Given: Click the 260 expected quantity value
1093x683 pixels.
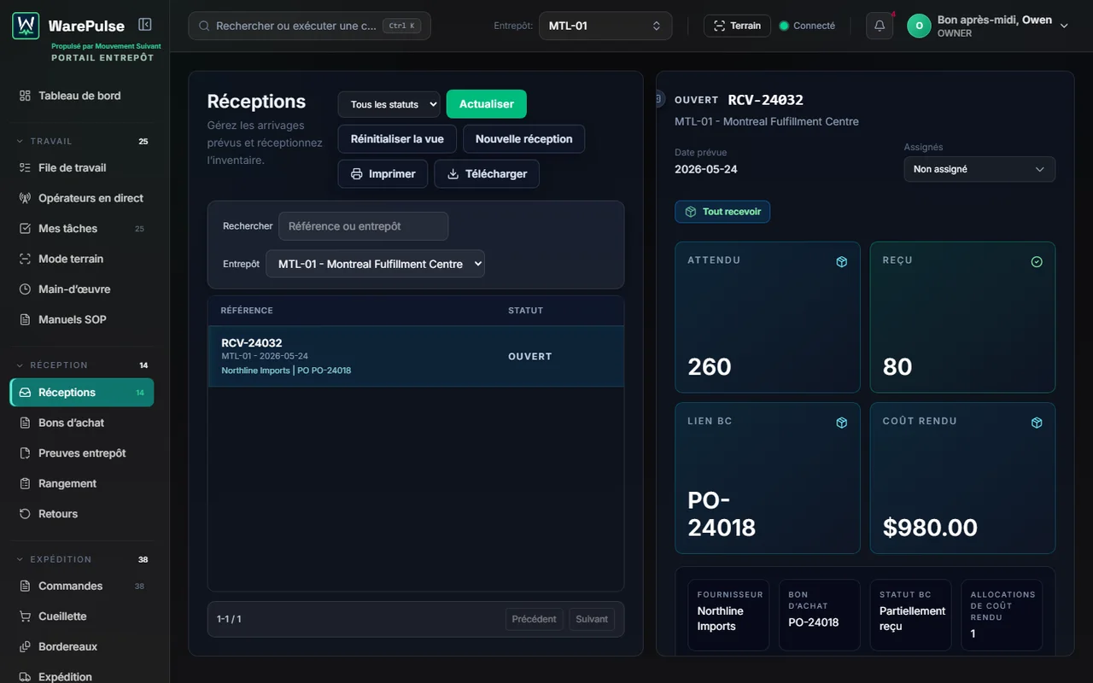Looking at the screenshot, I should (x=710, y=367).
